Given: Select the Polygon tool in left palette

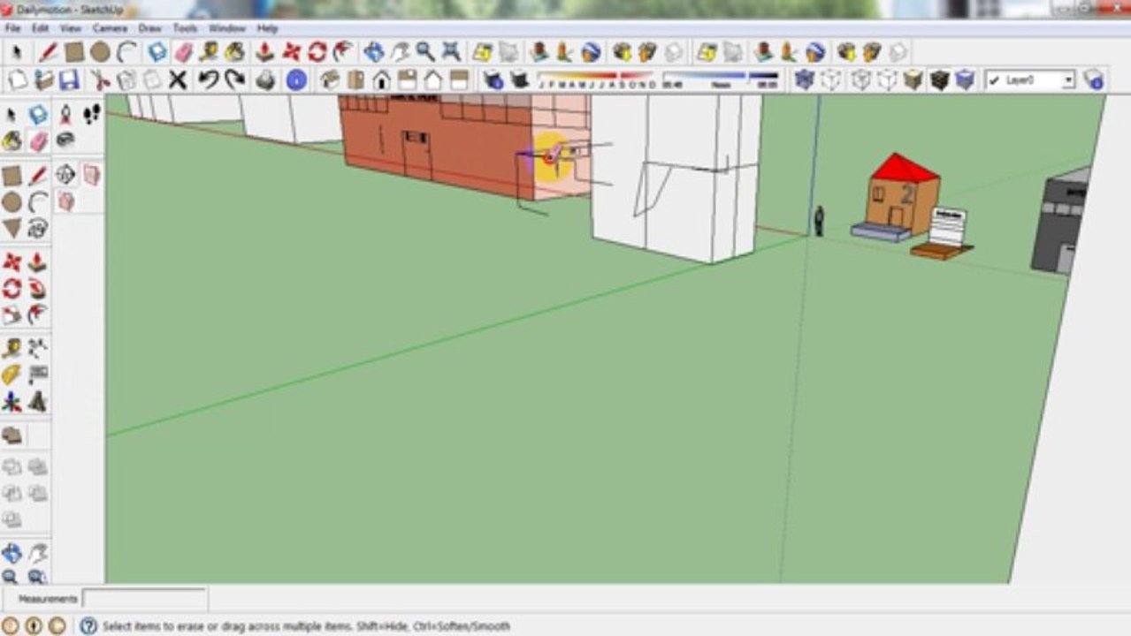Looking at the screenshot, I should pyautogui.click(x=12, y=228).
